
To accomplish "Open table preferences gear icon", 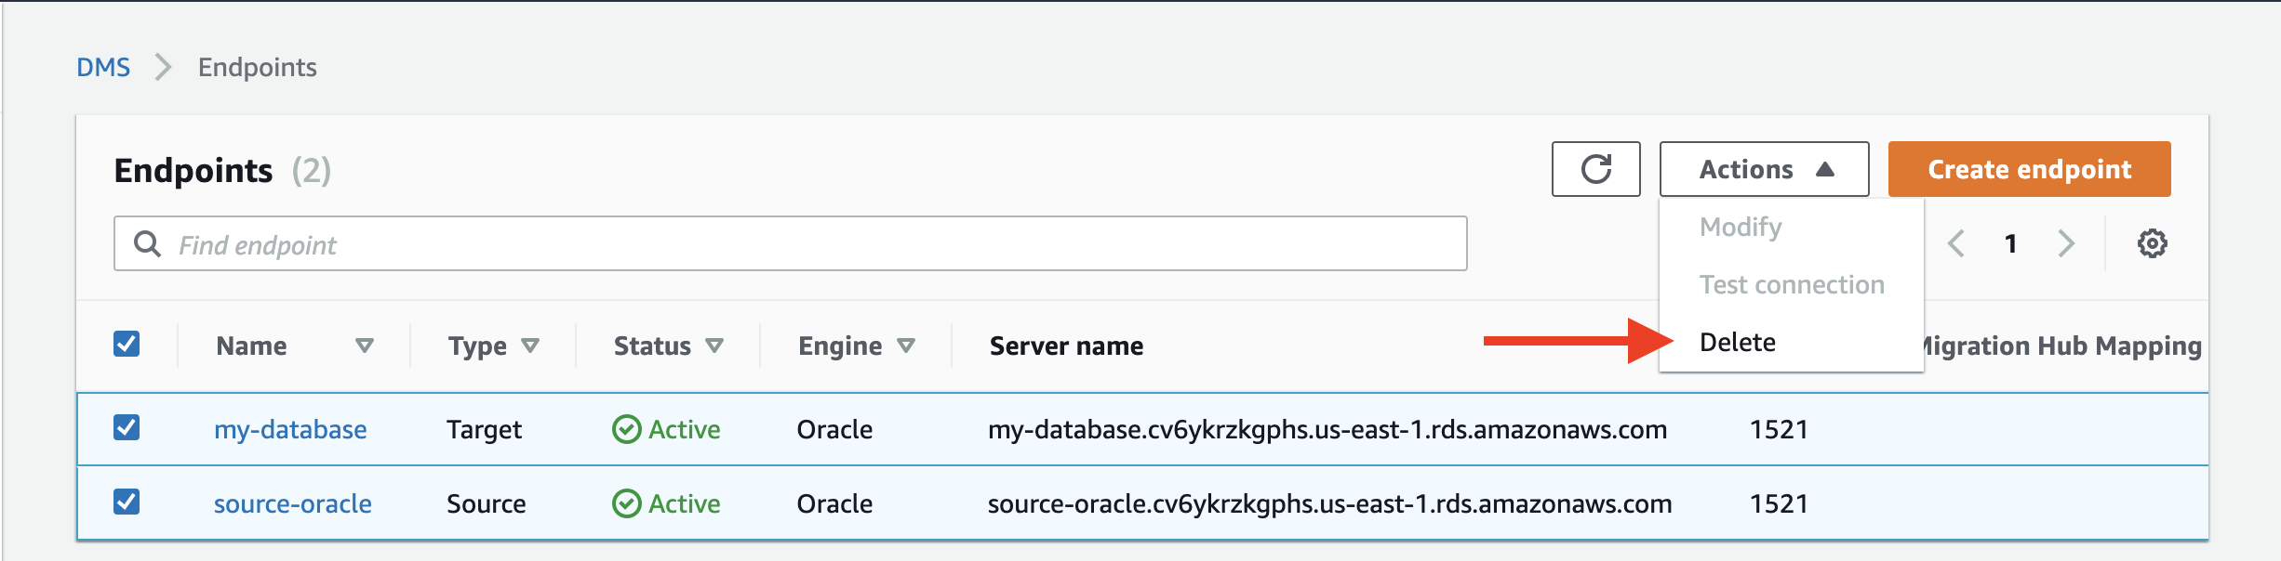I will (2152, 243).
